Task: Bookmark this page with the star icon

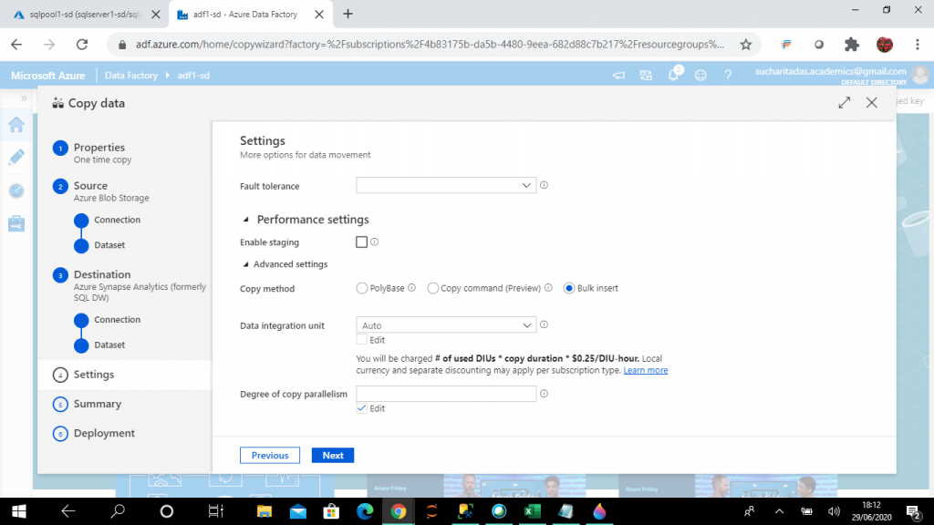Action: pos(746,44)
